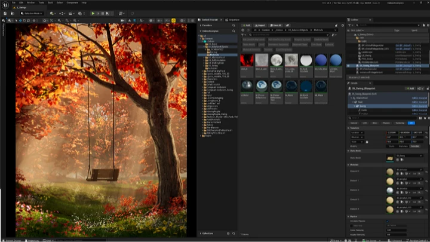430x242 pixels.
Task: Toggle the Scale lock icon
Action: (x=367, y=142)
